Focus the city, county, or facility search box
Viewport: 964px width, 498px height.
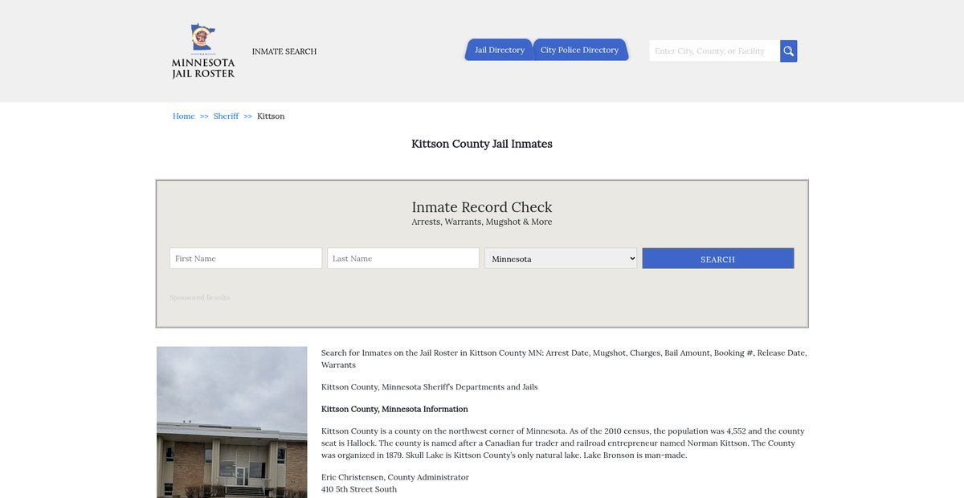[713, 51]
